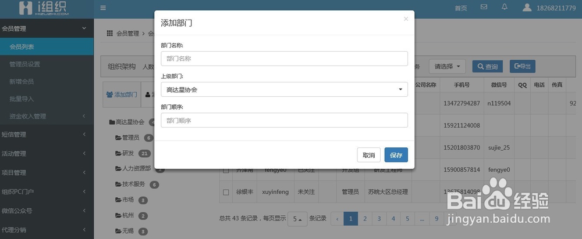582x239 pixels.
Task: Select 新增会员 in sidebar
Action: click(x=47, y=81)
